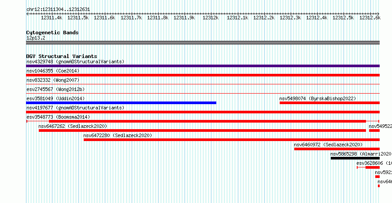Click the 12312.3k ruler label

pos(290,18)
